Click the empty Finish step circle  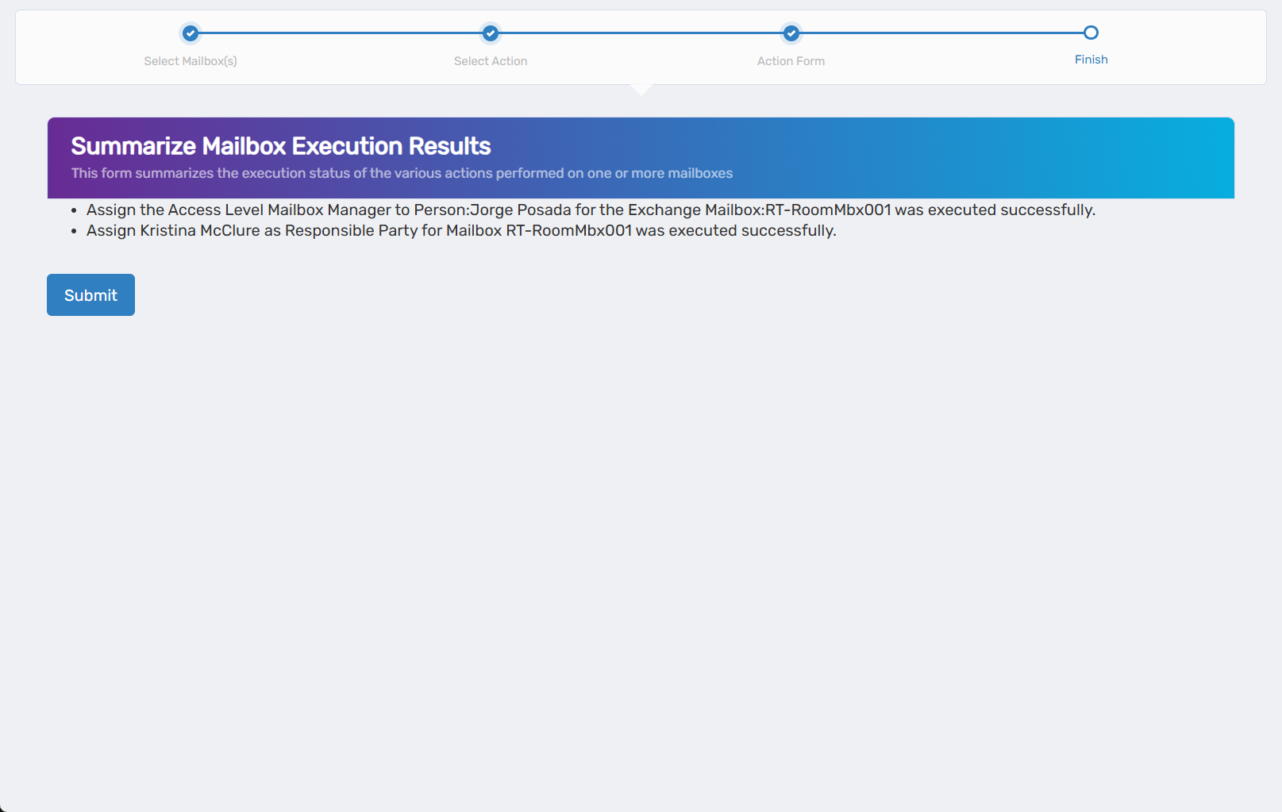click(x=1091, y=33)
